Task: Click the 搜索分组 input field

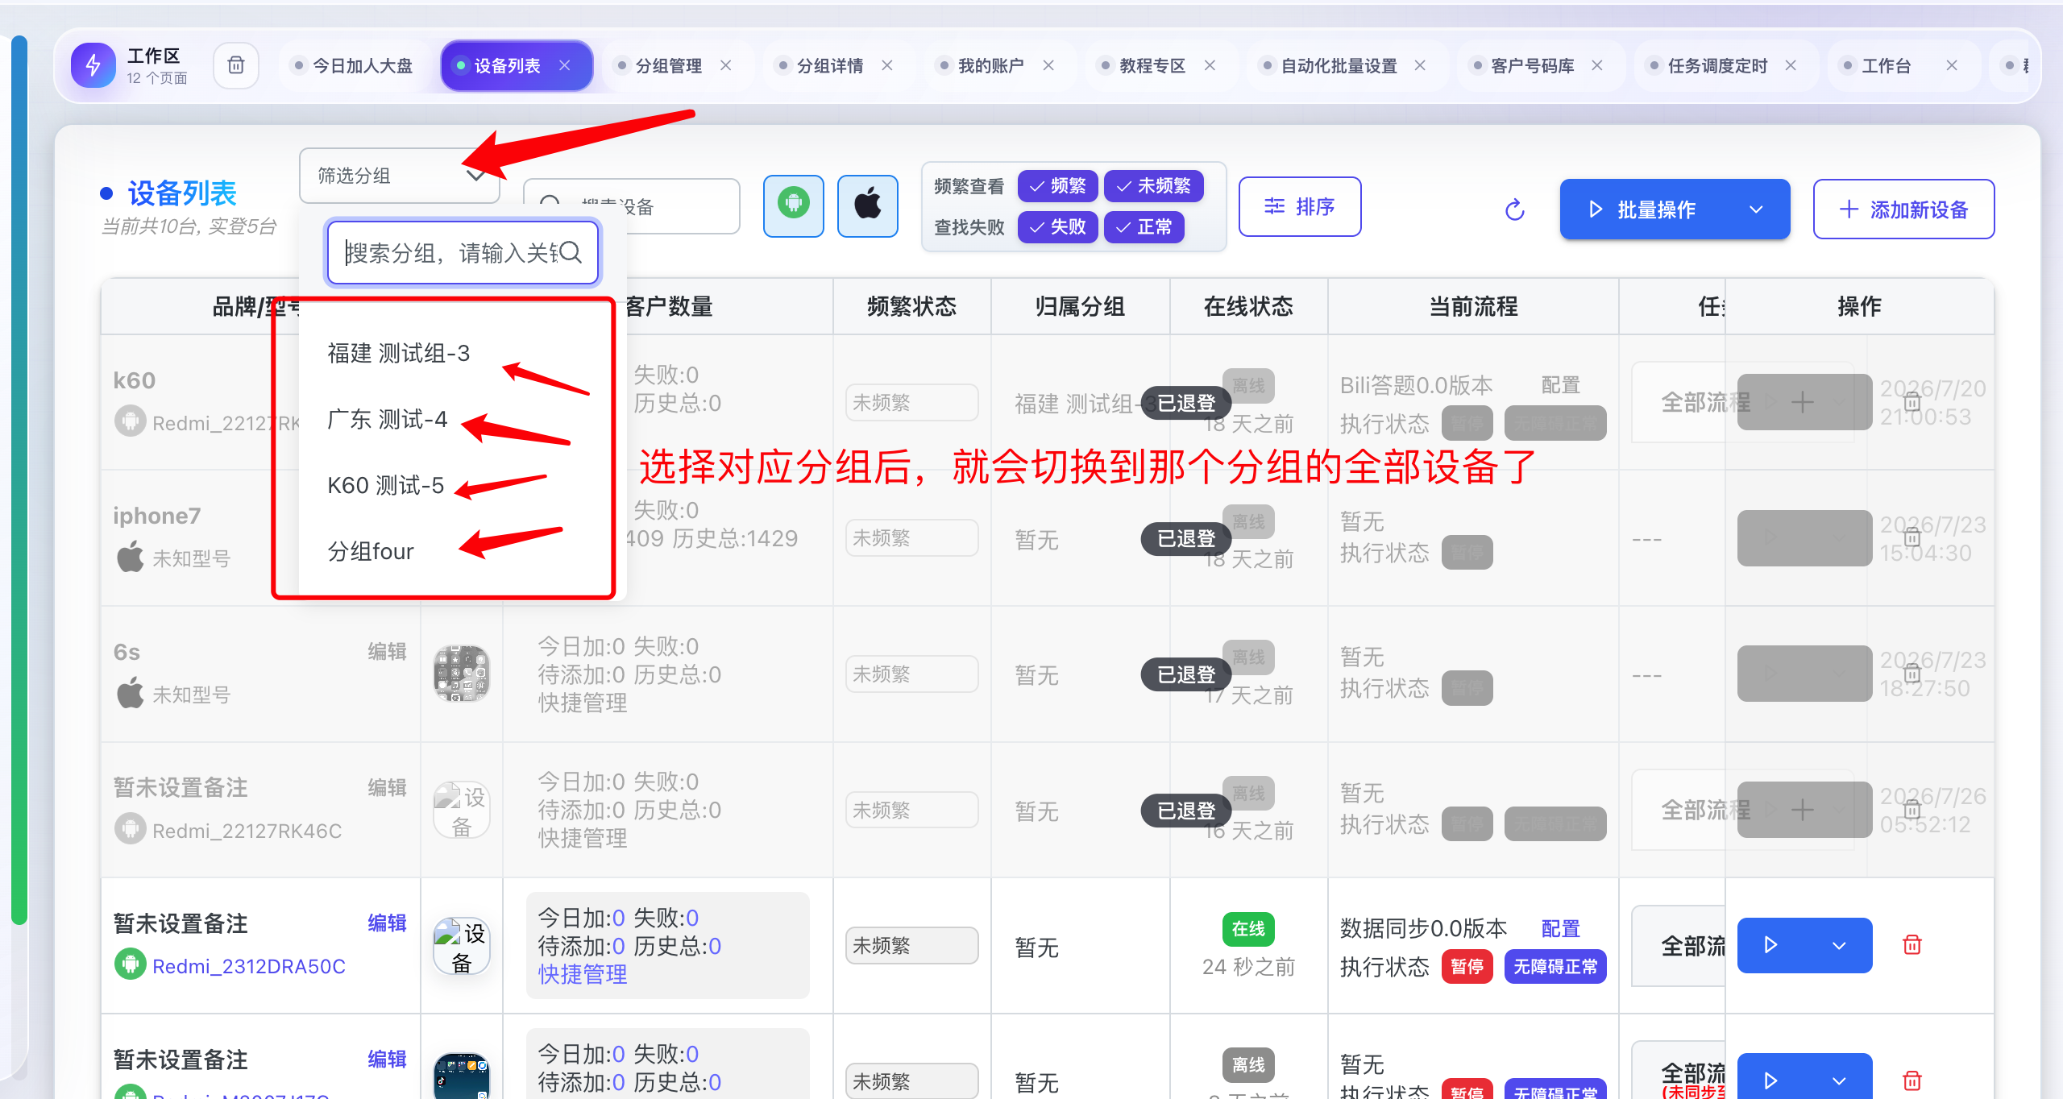Action: (450, 253)
